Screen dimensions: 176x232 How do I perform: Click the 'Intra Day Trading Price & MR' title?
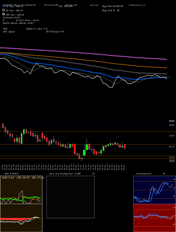click(x=65, y=174)
